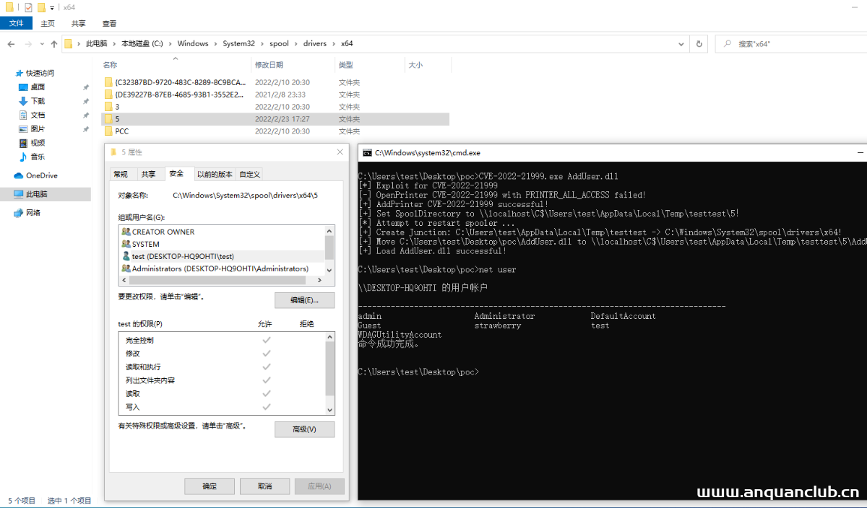Open the 查看 ribbon tab

[110, 23]
